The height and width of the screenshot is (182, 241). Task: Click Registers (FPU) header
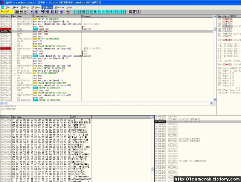pyautogui.click(x=229, y=16)
